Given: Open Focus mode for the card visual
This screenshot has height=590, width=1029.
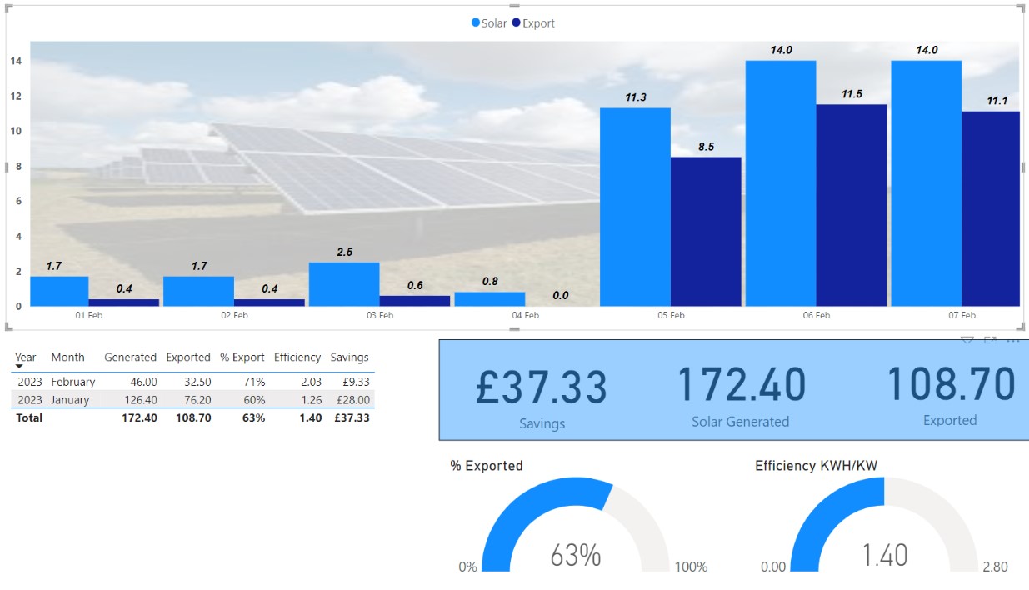Looking at the screenshot, I should (x=991, y=339).
